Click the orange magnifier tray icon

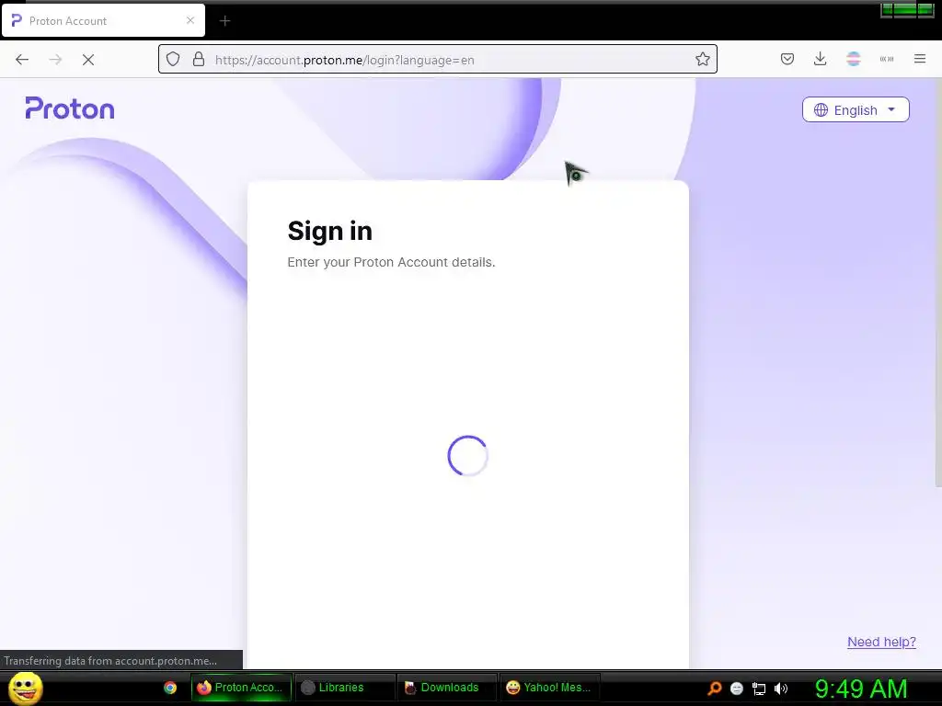(714, 688)
